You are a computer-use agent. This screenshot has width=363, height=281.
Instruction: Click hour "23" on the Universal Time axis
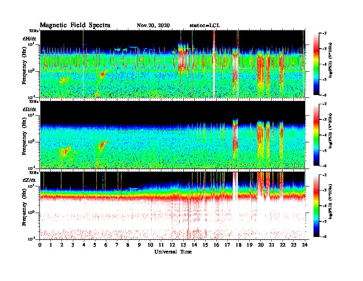tap(293, 245)
